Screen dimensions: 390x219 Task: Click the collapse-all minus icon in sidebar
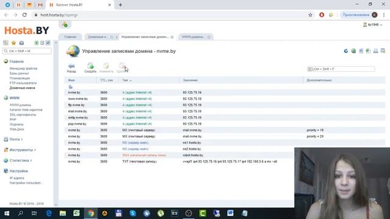(x=42, y=43)
